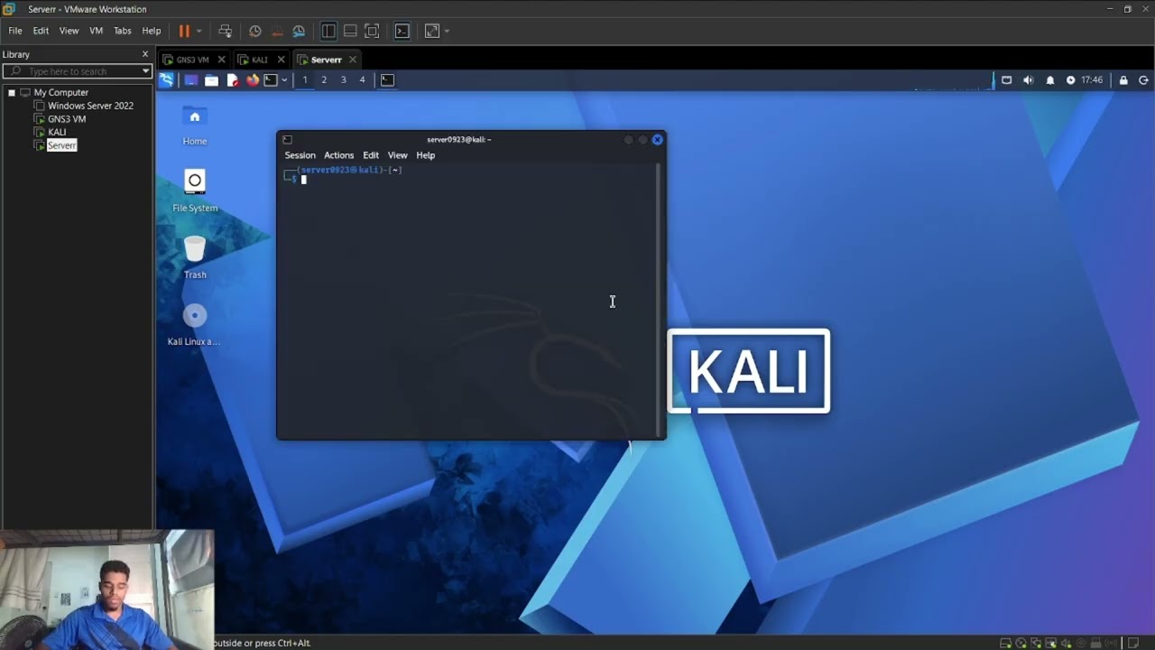
Task: Click the log out icon in Kali panel
Action: point(1144,80)
